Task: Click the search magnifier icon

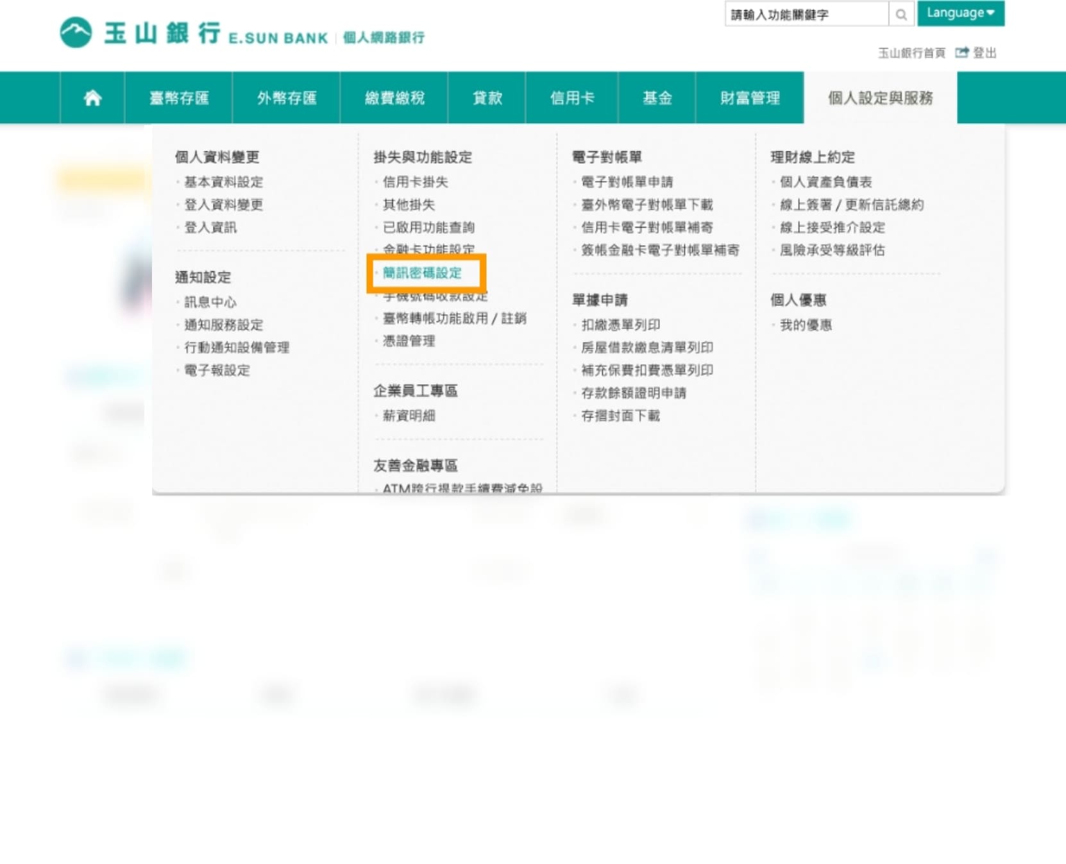Action: (901, 14)
